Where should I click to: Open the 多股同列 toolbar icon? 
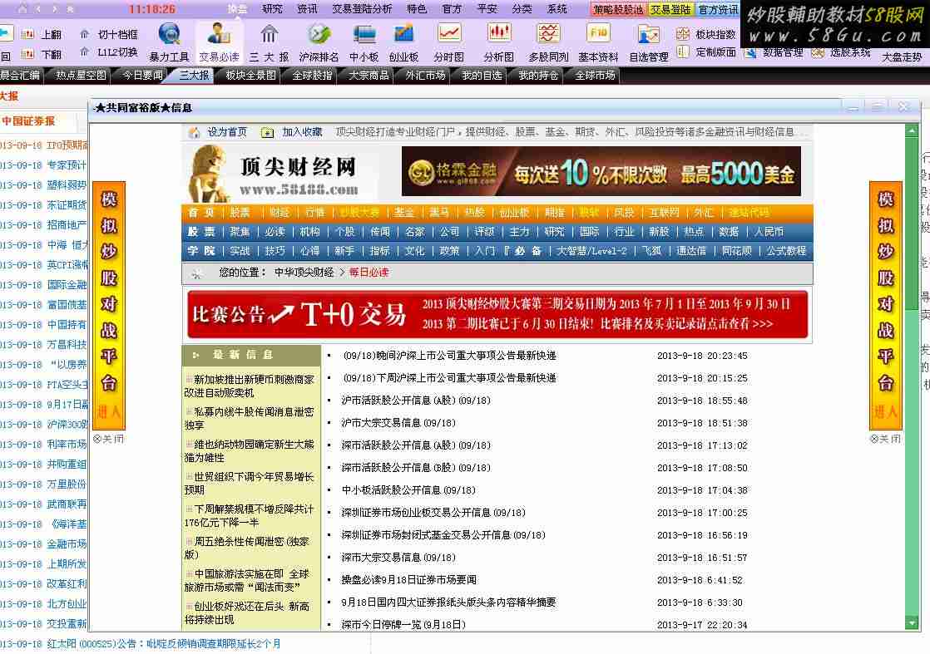click(549, 33)
